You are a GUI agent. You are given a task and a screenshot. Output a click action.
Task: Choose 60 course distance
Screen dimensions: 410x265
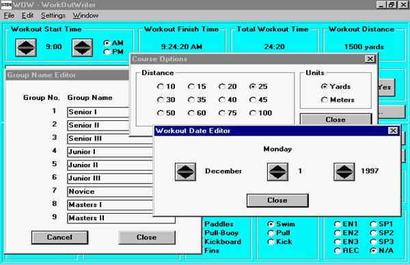197,113
